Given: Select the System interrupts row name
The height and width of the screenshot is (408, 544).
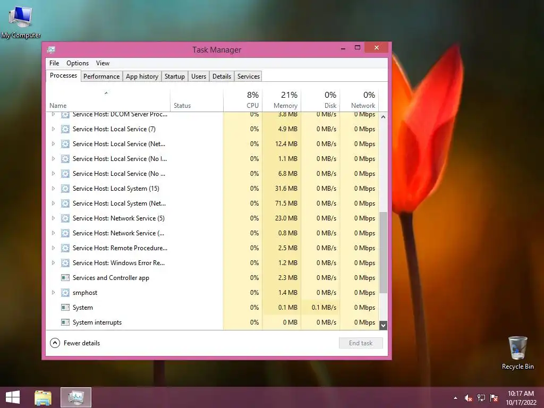Looking at the screenshot, I should (97, 322).
